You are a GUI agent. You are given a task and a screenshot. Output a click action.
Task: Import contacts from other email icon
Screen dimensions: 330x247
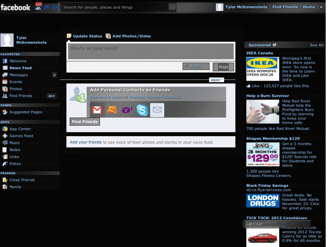(157, 110)
